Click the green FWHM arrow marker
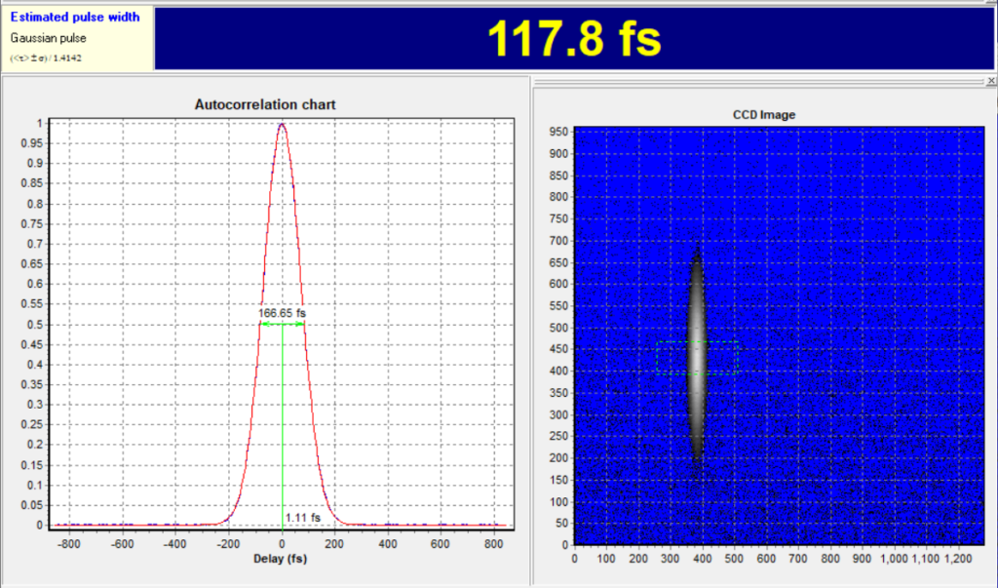Viewport: 998px width, 588px height. click(x=283, y=325)
